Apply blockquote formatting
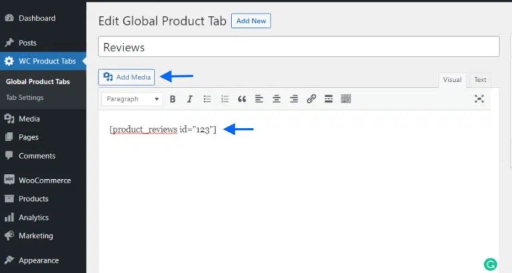The height and width of the screenshot is (273, 512). pyautogui.click(x=242, y=99)
